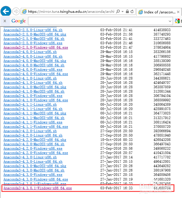Close the Google toolbar with the X
This screenshot has height=198, width=182.
pyautogui.click(x=5, y=21)
